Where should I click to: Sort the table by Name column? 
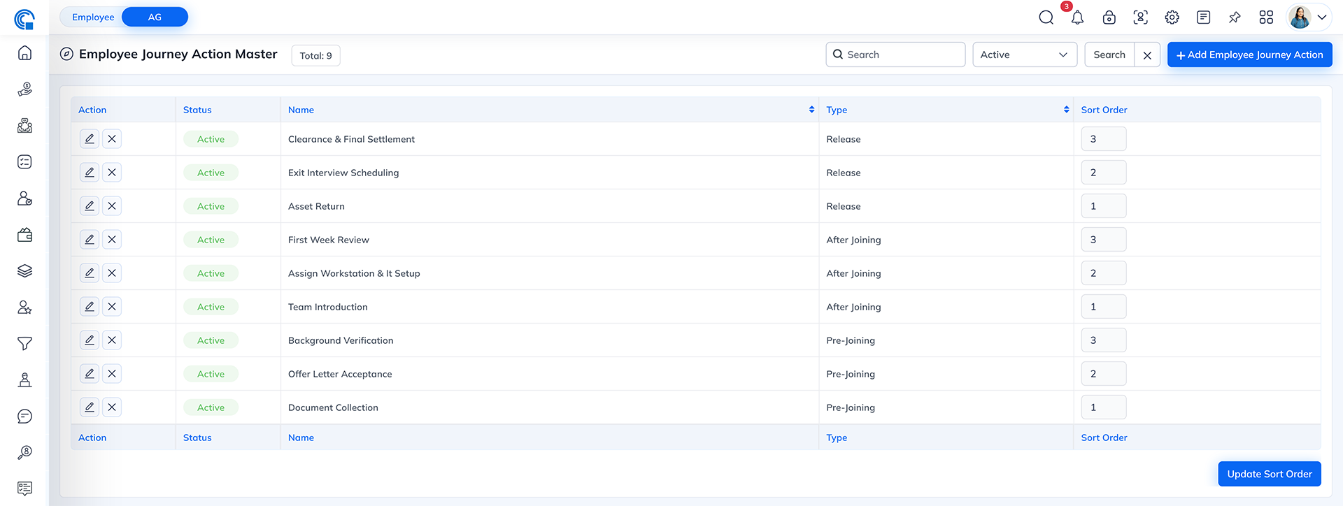pyautogui.click(x=811, y=110)
